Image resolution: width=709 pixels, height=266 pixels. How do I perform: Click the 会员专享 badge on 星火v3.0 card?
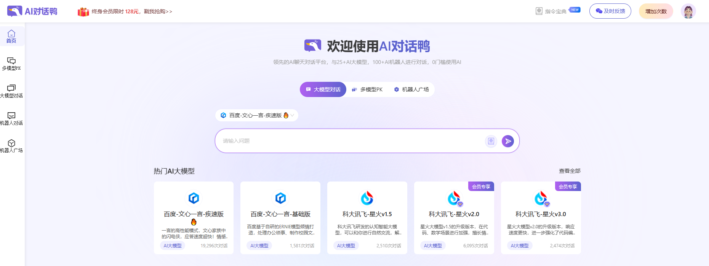(568, 186)
